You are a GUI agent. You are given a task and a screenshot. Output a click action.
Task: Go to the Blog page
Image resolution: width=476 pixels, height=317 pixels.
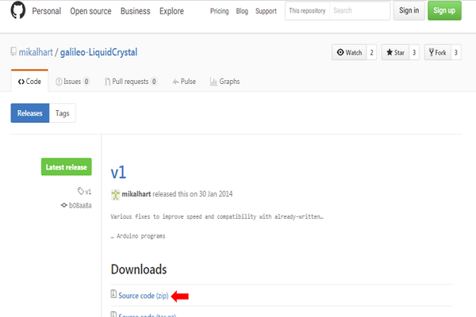[x=242, y=11]
